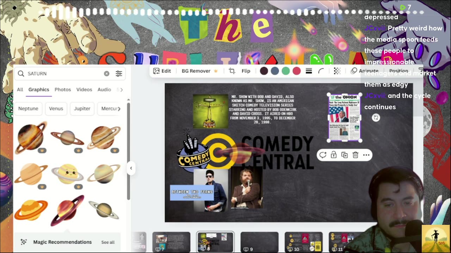
Task: Open the border style lines icon
Action: tap(309, 71)
